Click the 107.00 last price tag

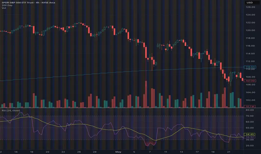(250, 81)
